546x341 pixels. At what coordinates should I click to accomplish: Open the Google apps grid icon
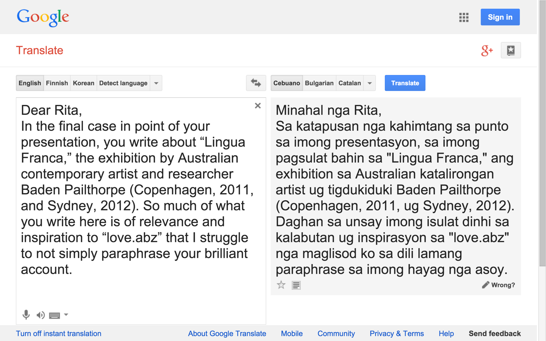pyautogui.click(x=464, y=17)
